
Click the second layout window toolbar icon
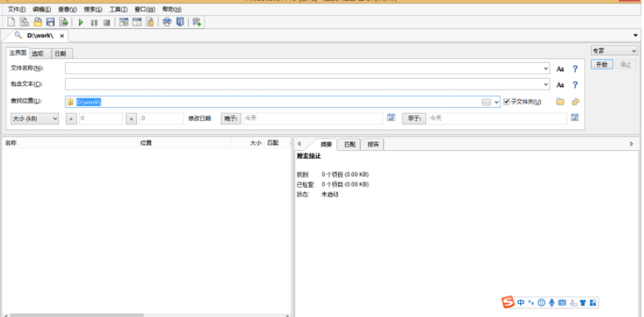(x=137, y=22)
